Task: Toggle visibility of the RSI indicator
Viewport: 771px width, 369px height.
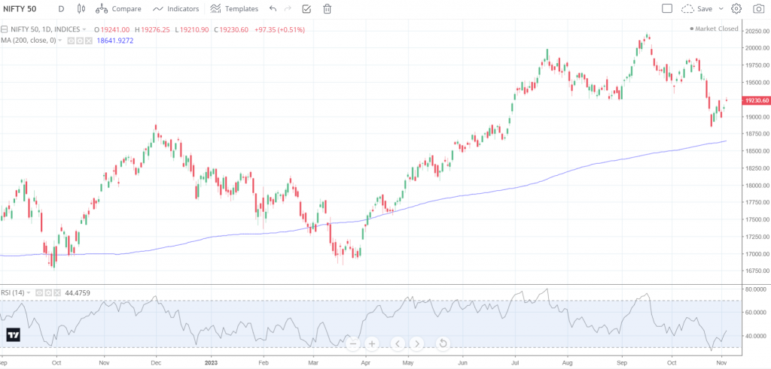Action: click(x=39, y=293)
